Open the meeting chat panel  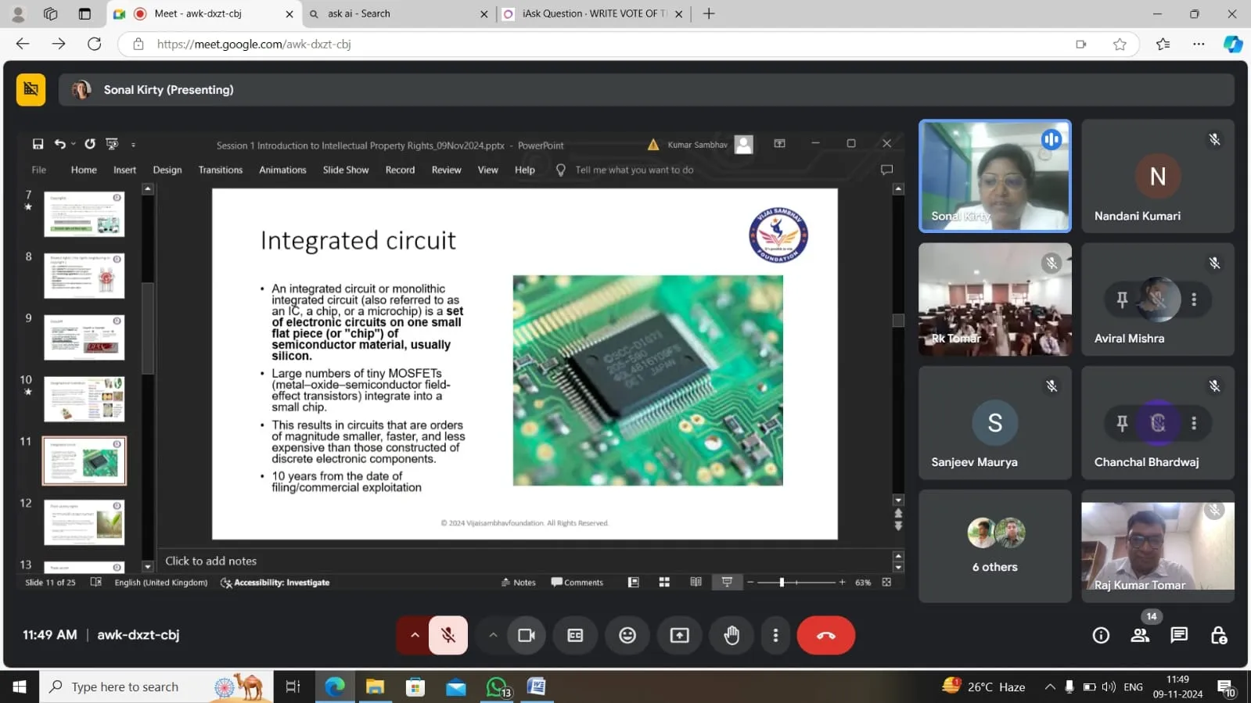pyautogui.click(x=1178, y=635)
